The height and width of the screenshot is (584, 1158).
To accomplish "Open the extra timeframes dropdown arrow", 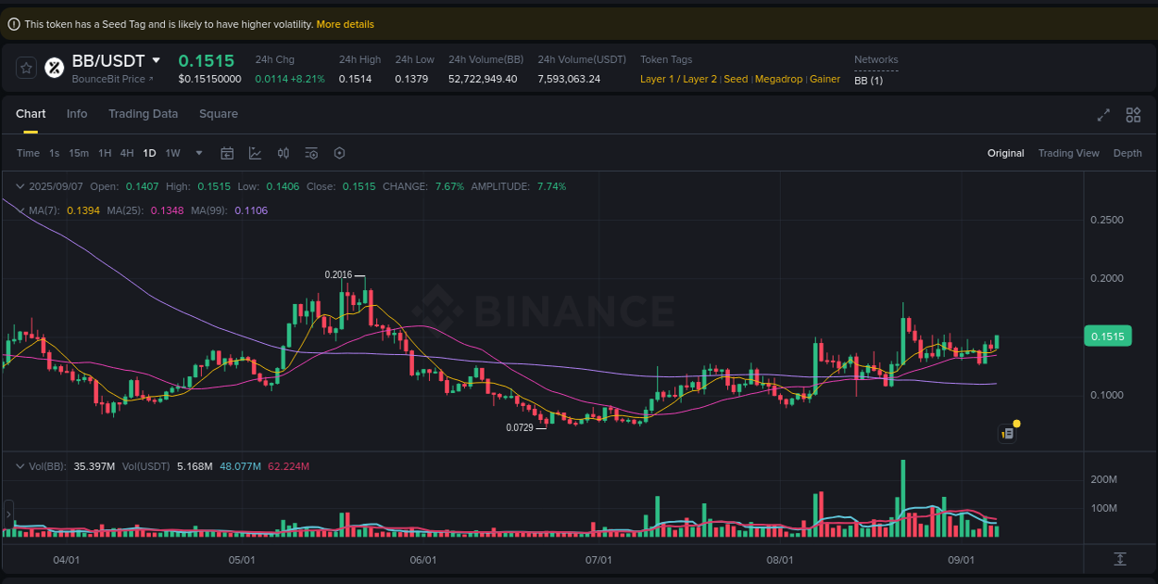I will pyautogui.click(x=197, y=153).
